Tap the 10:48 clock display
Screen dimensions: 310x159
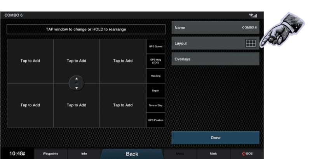17,154
